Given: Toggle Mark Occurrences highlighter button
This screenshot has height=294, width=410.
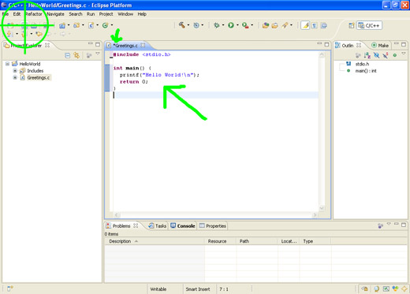Looking at the screenshot, I should click(x=305, y=25).
